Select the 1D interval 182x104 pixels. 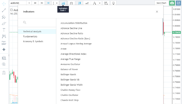click(x=48, y=3)
